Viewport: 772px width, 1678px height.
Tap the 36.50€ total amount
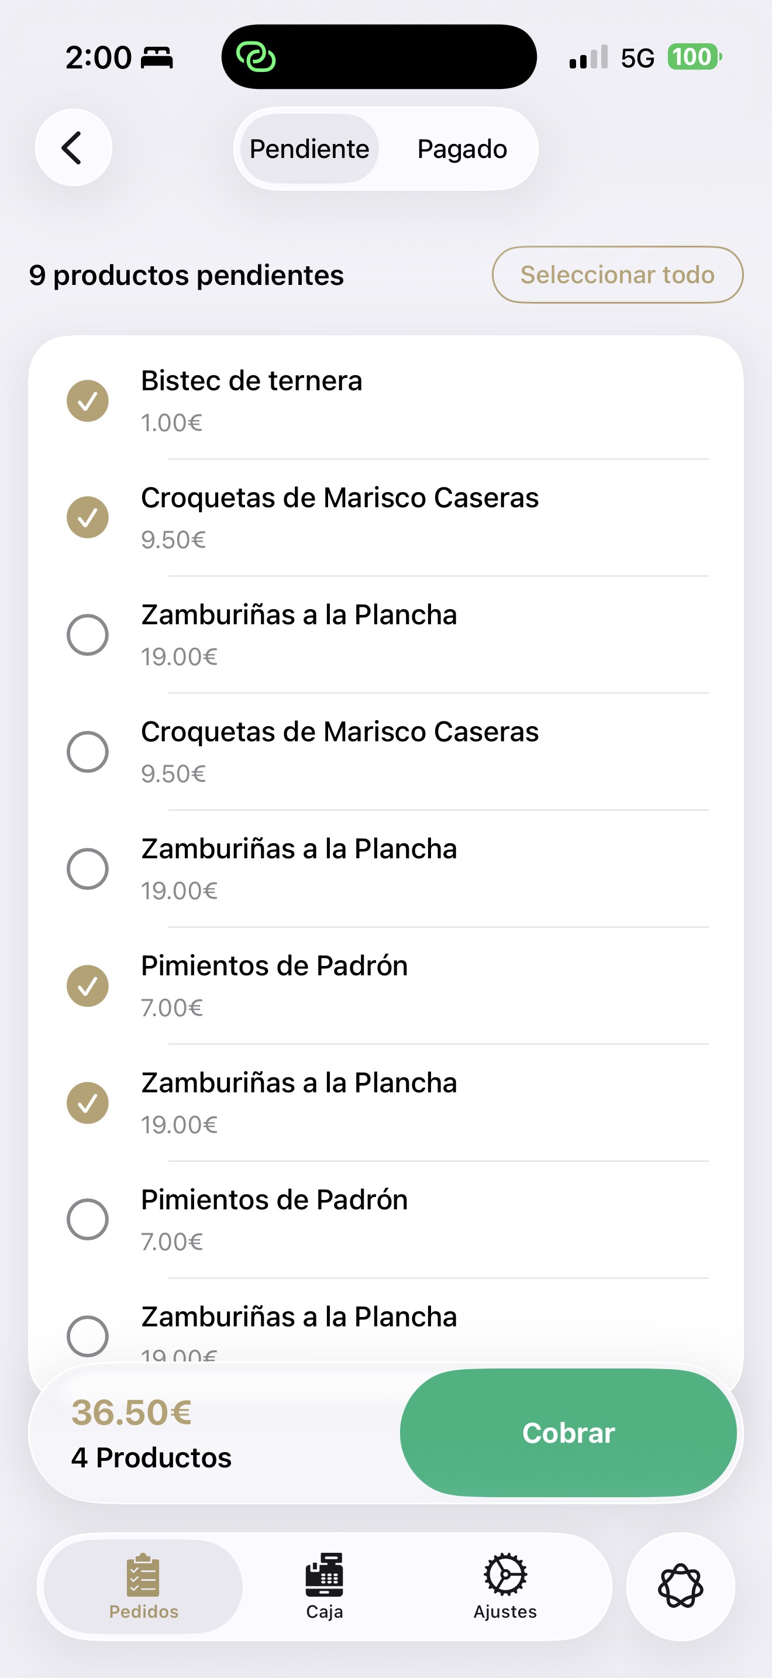[132, 1412]
